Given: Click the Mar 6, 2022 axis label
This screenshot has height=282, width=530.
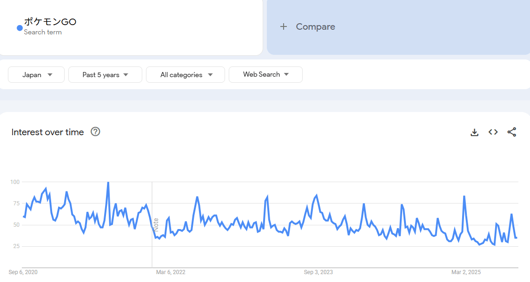Looking at the screenshot, I should point(171,272).
